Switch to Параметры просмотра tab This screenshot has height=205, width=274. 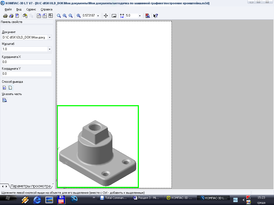[31, 186]
